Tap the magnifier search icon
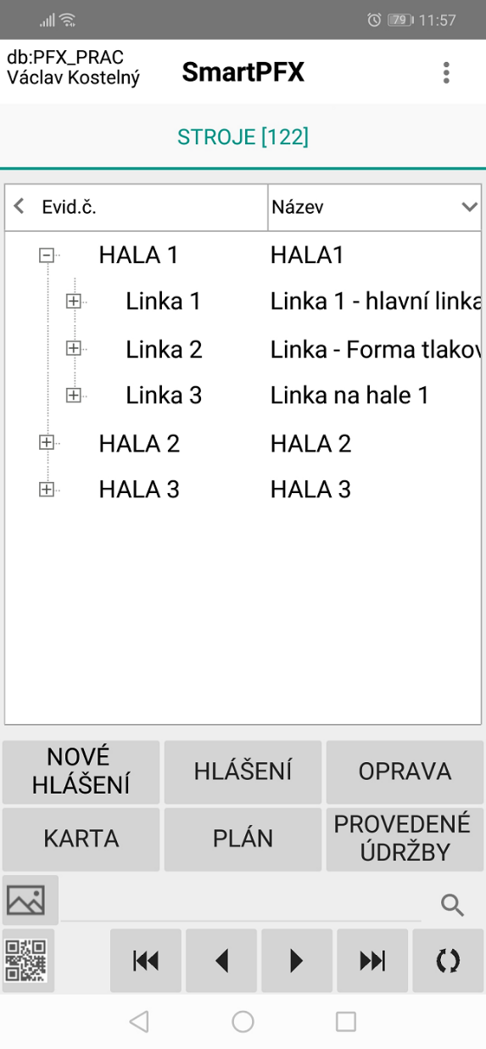The width and height of the screenshot is (486, 1049). pyautogui.click(x=453, y=906)
